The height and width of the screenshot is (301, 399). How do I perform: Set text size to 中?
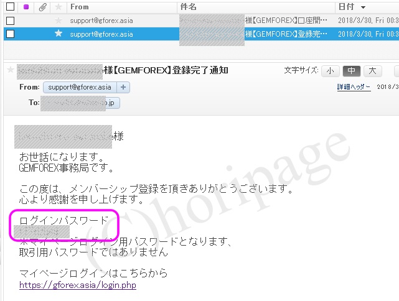352,71
